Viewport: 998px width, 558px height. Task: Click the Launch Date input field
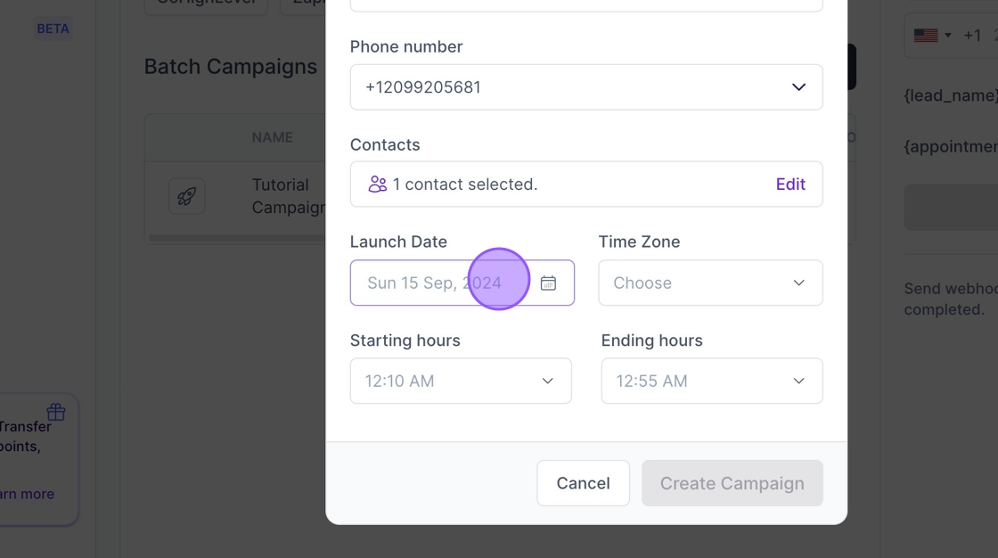462,283
